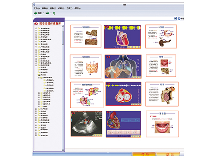Click the orange 退出 exit button
The width and height of the screenshot is (215, 161).
[x=168, y=154]
